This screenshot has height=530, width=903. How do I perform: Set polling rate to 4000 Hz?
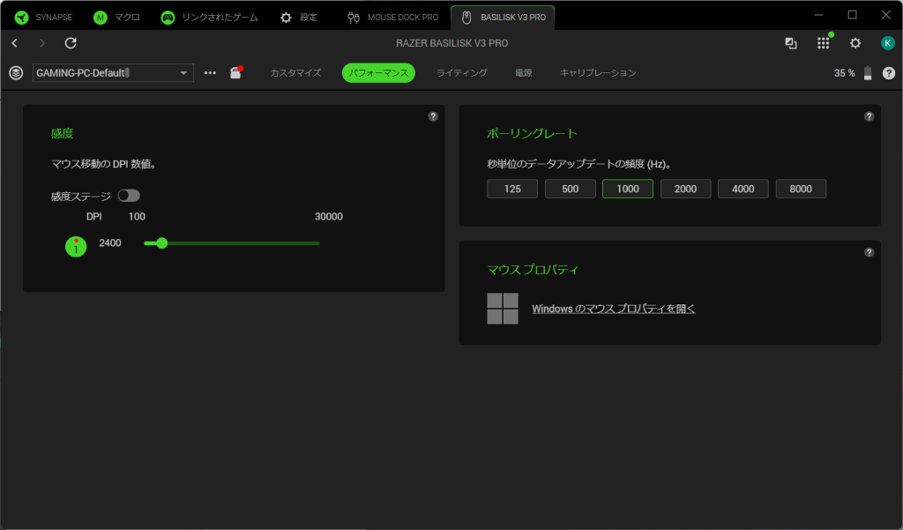click(743, 189)
